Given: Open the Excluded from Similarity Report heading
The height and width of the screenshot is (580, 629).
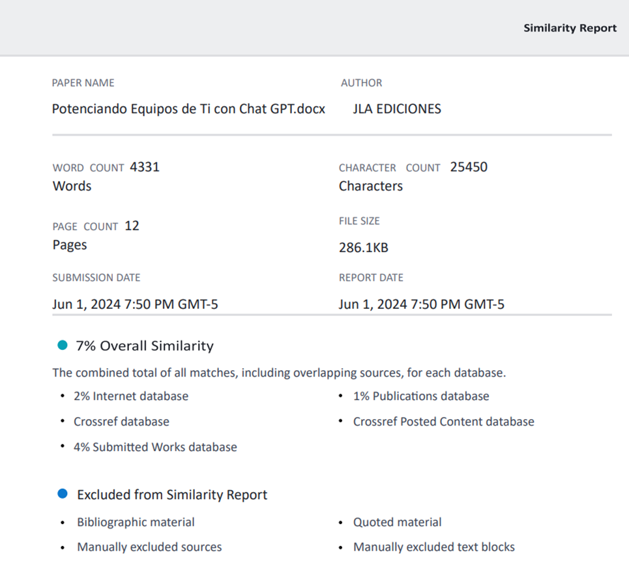Looking at the screenshot, I should pos(172,495).
